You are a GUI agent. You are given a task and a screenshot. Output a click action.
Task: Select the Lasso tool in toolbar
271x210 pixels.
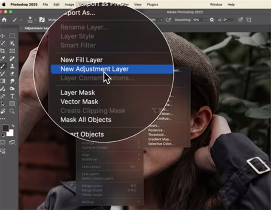pyautogui.click(x=3, y=43)
